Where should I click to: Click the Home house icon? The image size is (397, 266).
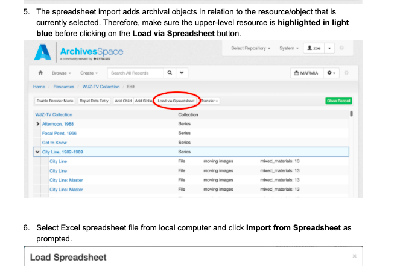point(40,73)
